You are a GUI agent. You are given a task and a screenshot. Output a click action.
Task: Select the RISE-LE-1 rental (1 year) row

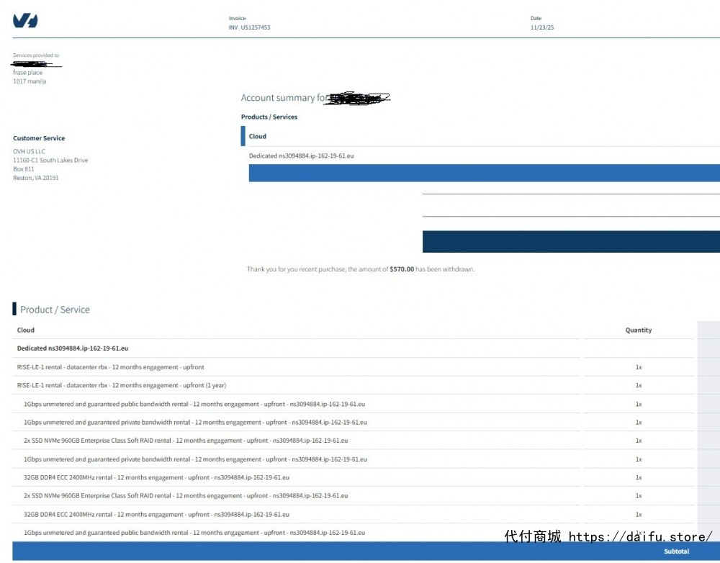[122, 385]
